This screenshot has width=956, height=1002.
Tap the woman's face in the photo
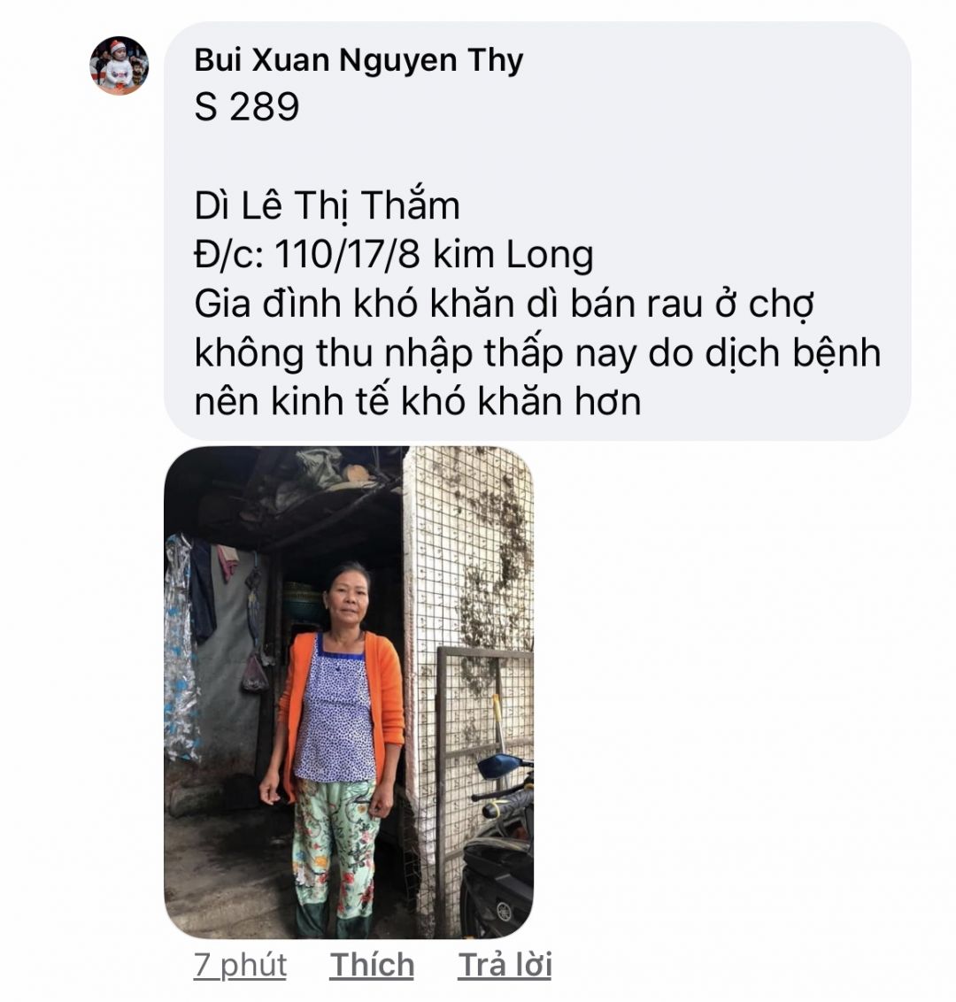click(x=348, y=599)
